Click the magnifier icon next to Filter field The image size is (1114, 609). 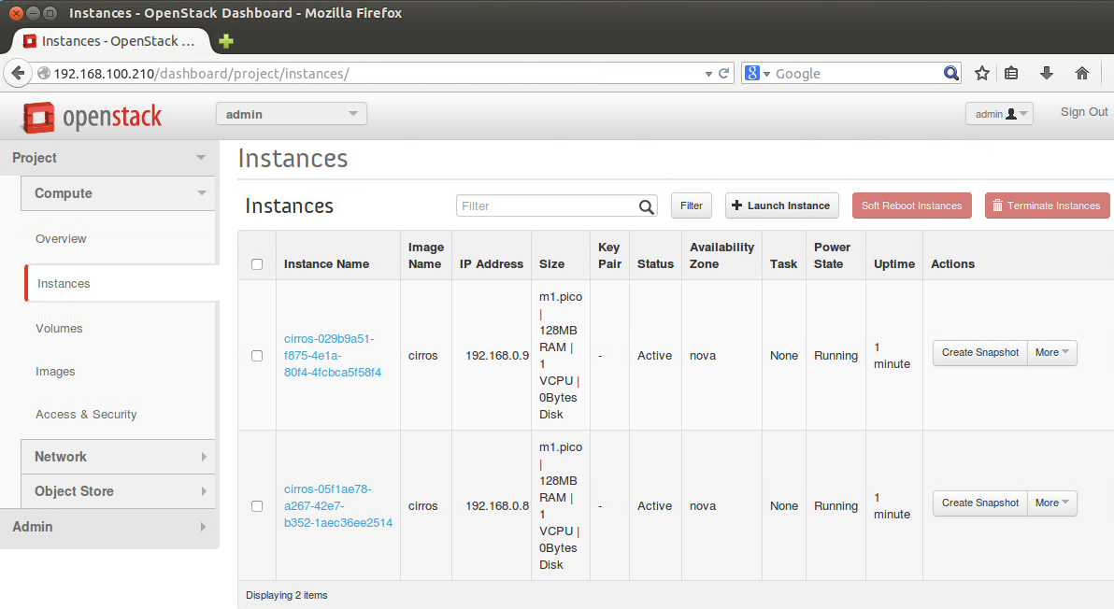pos(645,205)
